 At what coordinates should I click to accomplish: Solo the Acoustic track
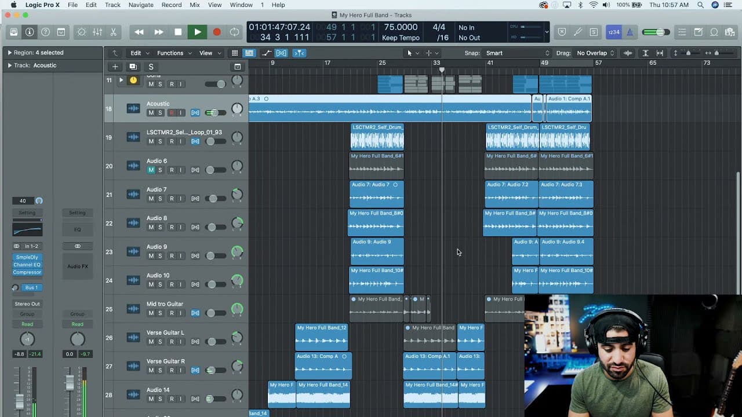(x=160, y=113)
